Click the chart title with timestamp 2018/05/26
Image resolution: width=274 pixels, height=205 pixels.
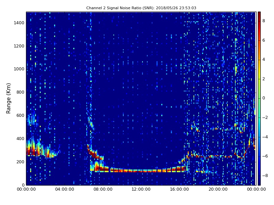pyautogui.click(x=141, y=8)
